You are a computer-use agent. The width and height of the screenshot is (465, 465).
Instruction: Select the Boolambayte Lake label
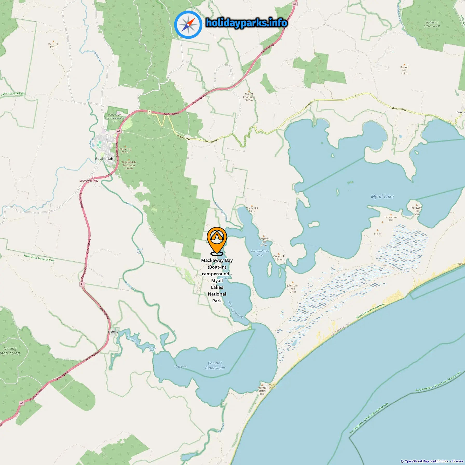click(x=260, y=253)
